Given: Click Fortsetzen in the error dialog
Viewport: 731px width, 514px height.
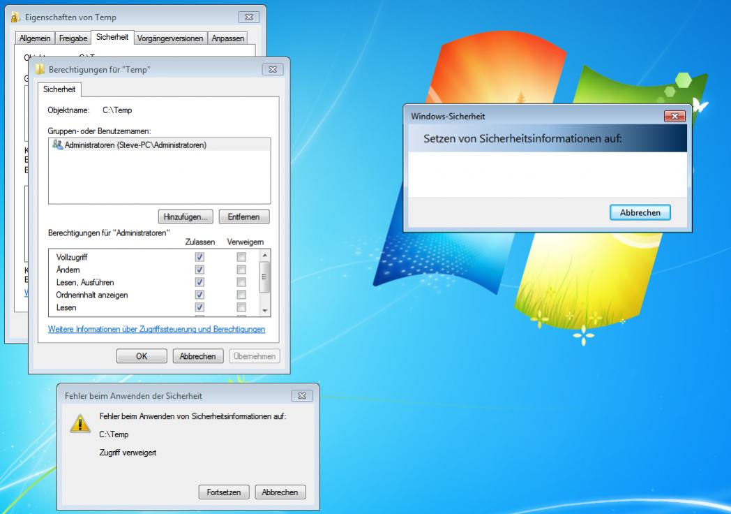Looking at the screenshot, I should click(x=224, y=492).
